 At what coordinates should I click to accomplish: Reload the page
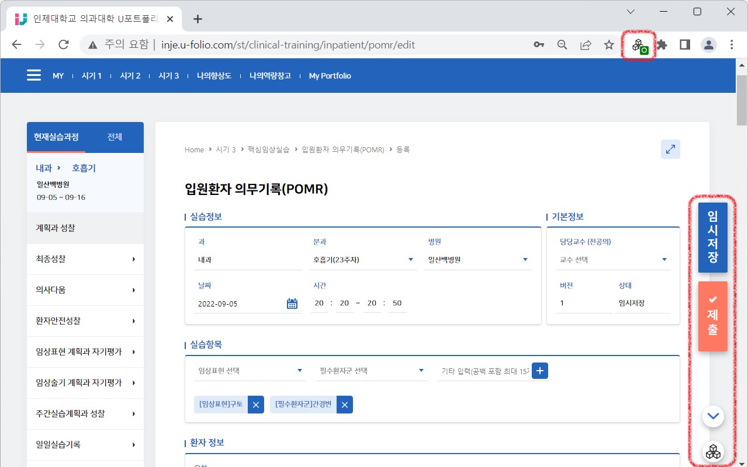click(x=64, y=45)
